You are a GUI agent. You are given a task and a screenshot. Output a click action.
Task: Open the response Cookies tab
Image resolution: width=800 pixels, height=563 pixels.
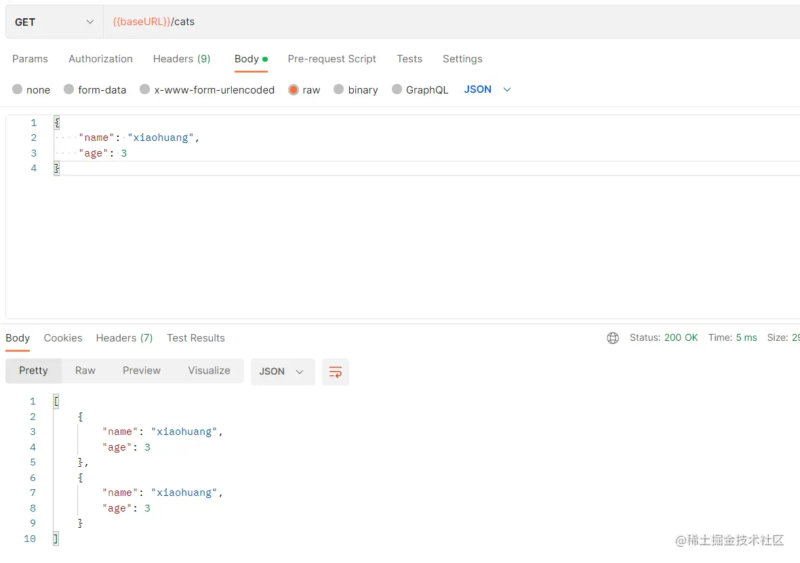click(63, 338)
